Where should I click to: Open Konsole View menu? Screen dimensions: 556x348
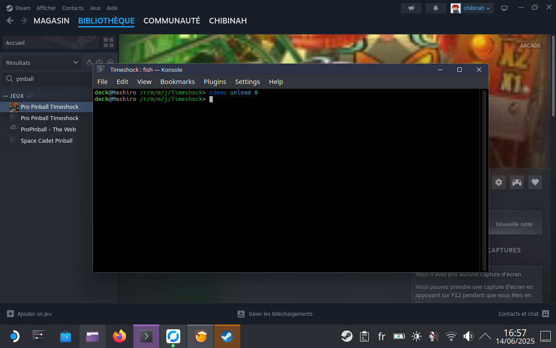tap(144, 81)
